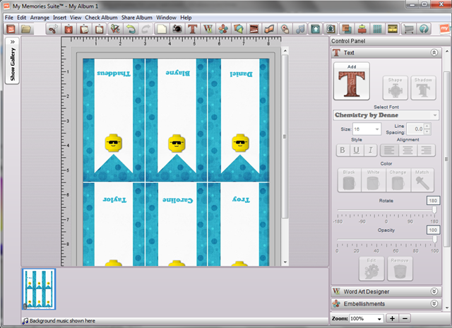Select the album page thumbnail
Viewport: 452px width, 328px height.
coord(39,290)
